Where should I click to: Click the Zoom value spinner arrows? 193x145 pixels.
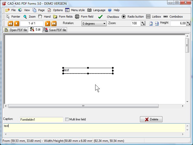143,24
